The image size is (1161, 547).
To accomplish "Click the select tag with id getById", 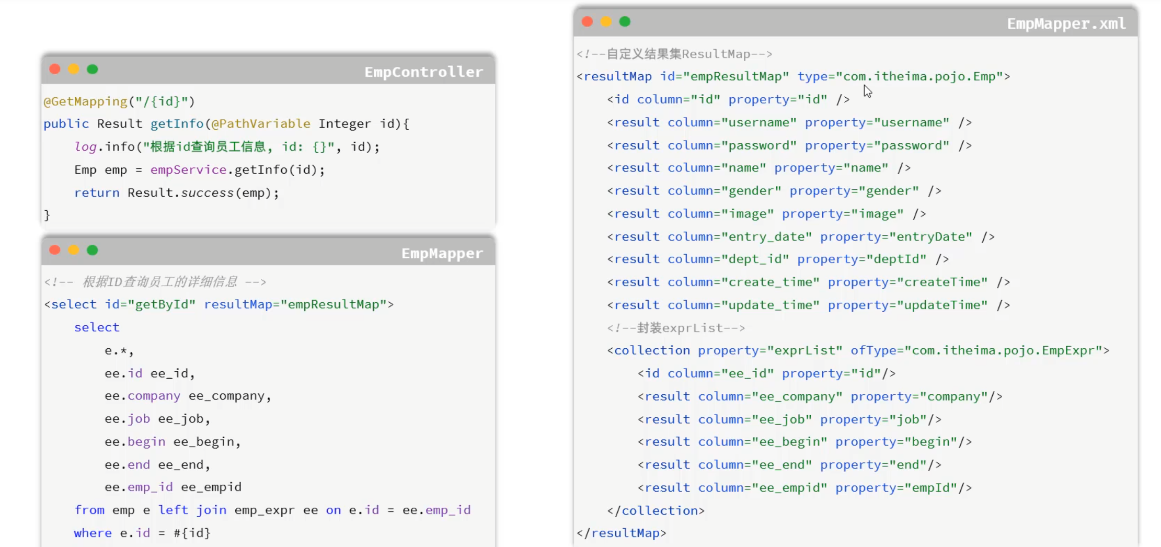I will coord(219,304).
